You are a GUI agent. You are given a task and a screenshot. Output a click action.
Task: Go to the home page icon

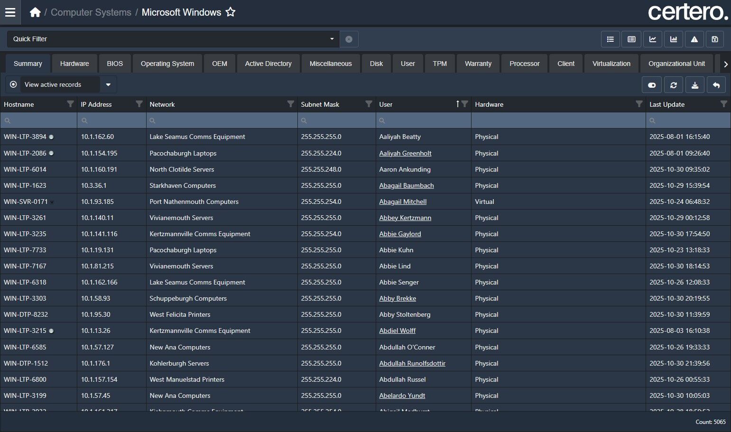click(35, 12)
